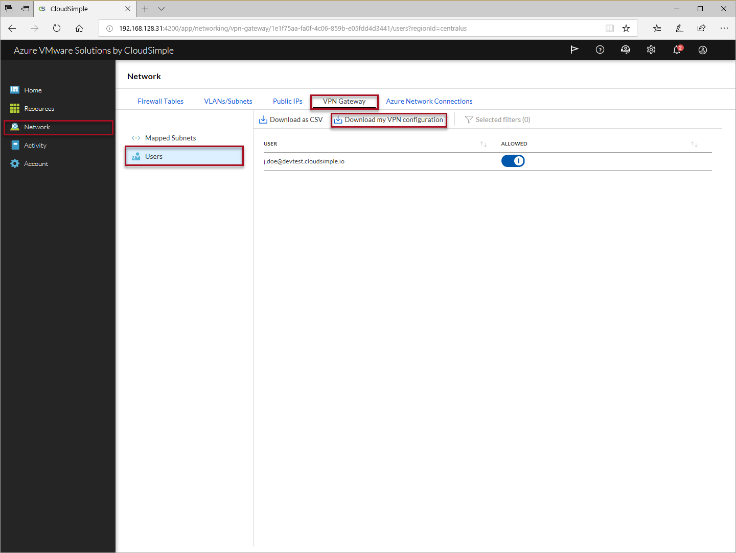Download the users list as CSV
Image resolution: width=736 pixels, height=553 pixels.
click(x=290, y=119)
